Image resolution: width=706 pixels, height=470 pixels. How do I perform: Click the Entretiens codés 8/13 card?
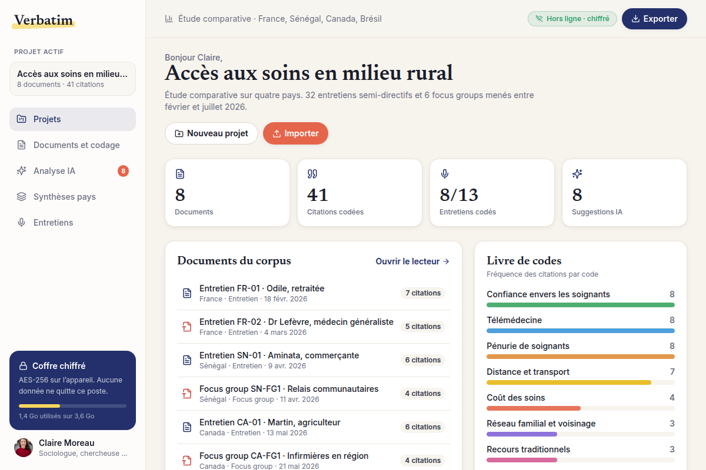(492, 193)
